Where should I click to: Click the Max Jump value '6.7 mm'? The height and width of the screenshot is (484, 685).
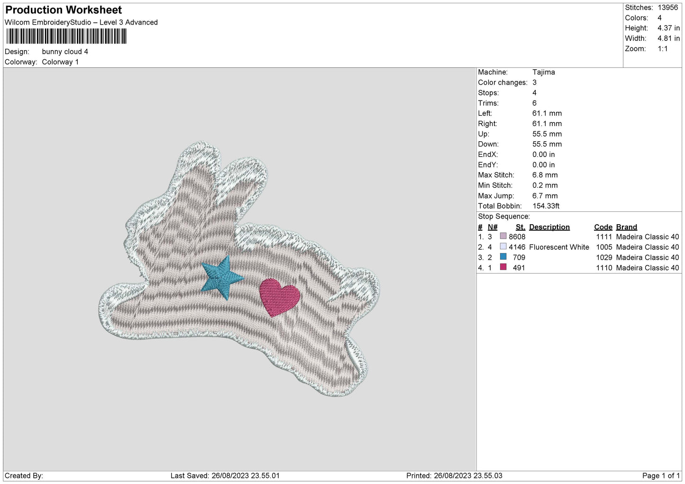[545, 196]
